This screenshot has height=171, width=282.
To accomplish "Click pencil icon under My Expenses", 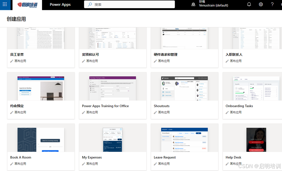I will click(x=83, y=164).
